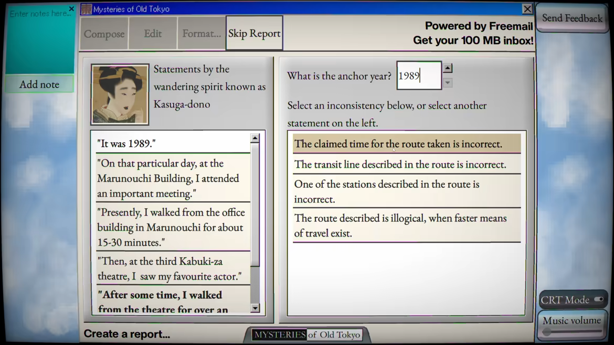This screenshot has width=614, height=345.
Task: Select the third Kabuki-za theatre statement
Action: [x=173, y=268]
